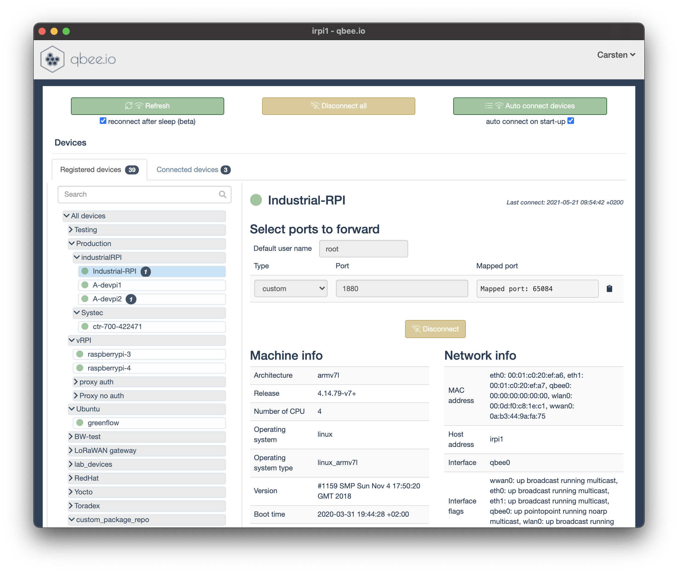Select raspberrypi-4 device
Viewport: 678px width, 572px height.
click(149, 368)
